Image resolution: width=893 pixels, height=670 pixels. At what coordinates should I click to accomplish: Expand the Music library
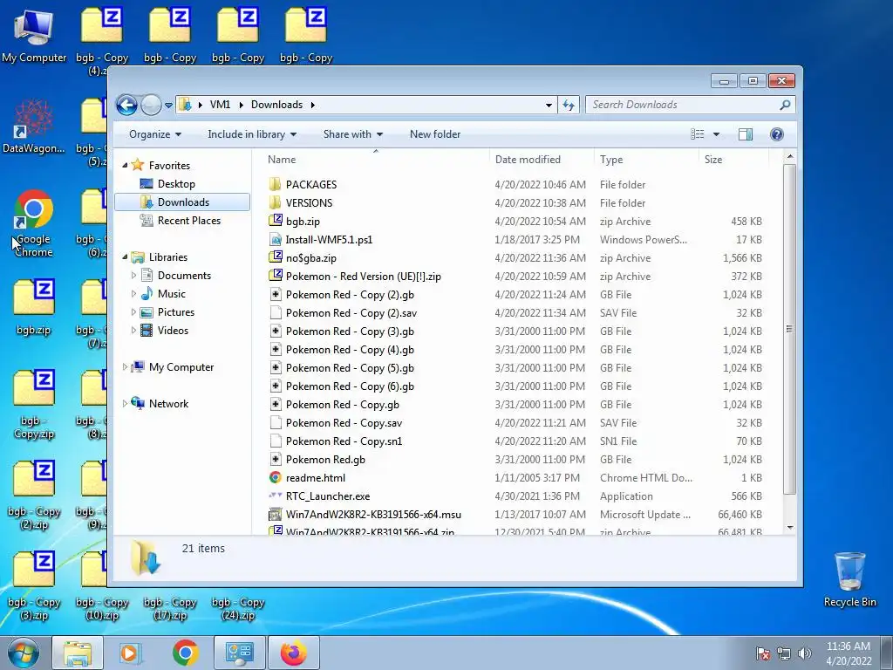(x=133, y=294)
